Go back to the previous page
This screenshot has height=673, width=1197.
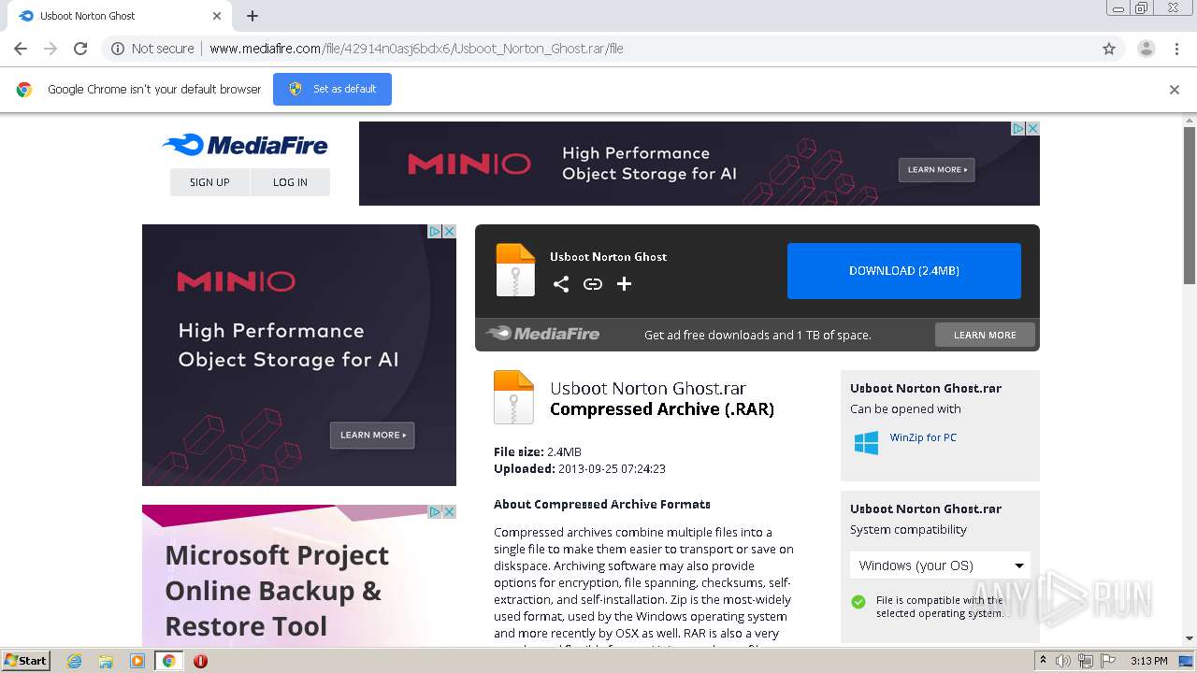click(x=21, y=49)
